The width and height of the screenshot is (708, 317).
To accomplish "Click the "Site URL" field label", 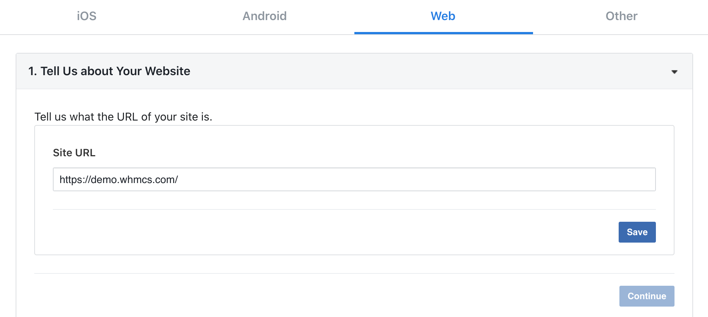I will [74, 153].
